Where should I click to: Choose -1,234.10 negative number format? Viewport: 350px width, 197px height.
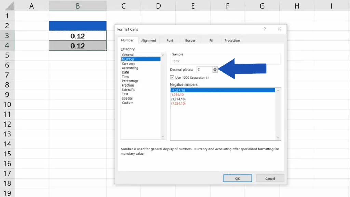(x=223, y=90)
